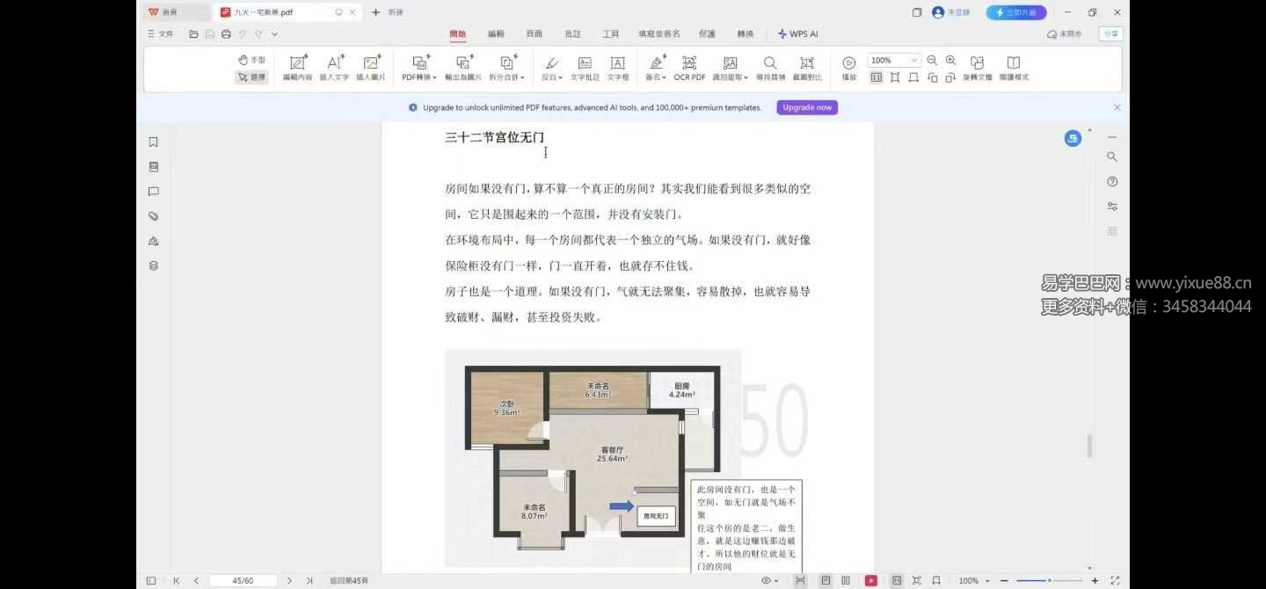
Task: Open the Find and Replace (尋找替換) tool
Action: [769, 67]
